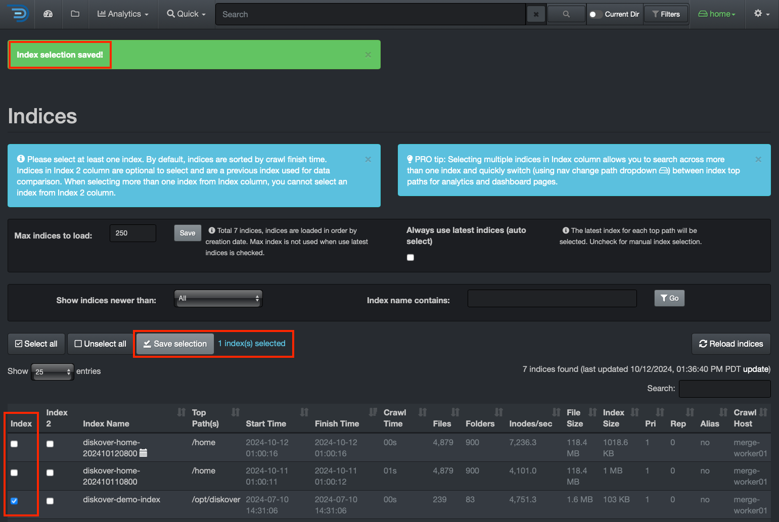Image resolution: width=779 pixels, height=522 pixels.
Task: Click the Reload indices button
Action: click(x=731, y=344)
